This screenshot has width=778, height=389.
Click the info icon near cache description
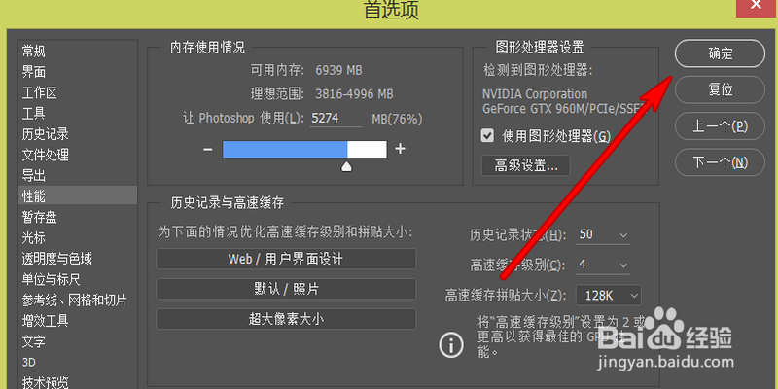click(451, 344)
